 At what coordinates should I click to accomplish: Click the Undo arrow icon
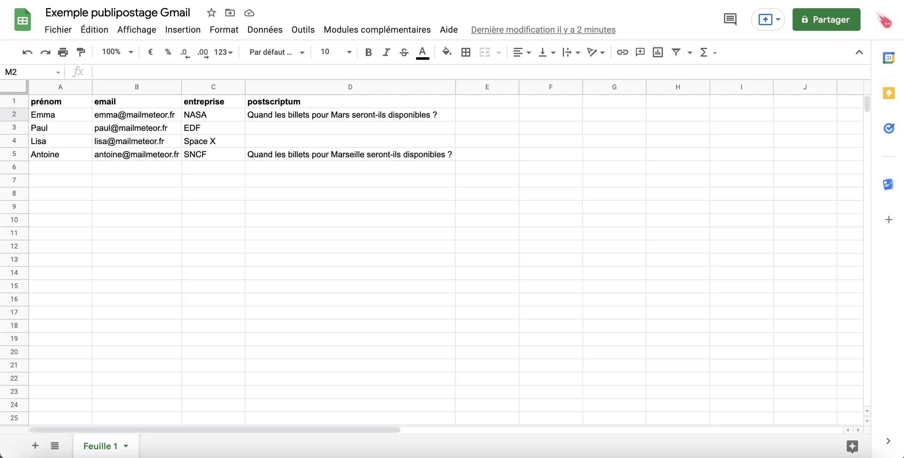tap(27, 52)
